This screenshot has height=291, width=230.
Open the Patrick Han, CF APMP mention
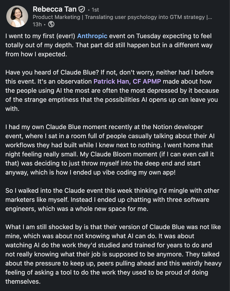pos(127,81)
